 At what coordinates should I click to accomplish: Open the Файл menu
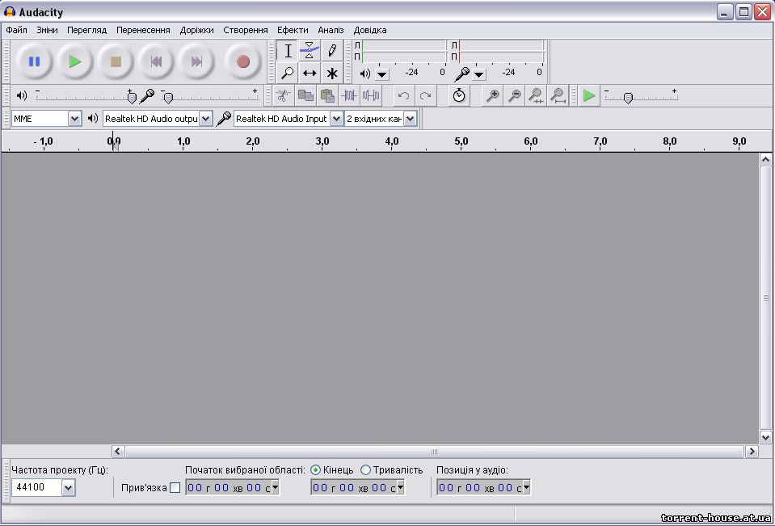(x=16, y=30)
